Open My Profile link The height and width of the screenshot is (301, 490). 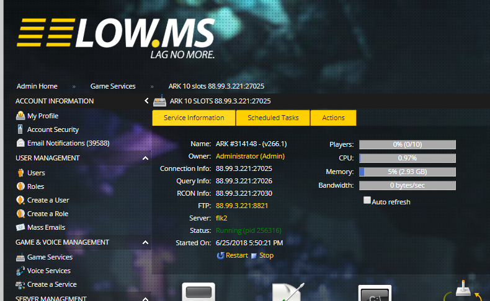43,116
